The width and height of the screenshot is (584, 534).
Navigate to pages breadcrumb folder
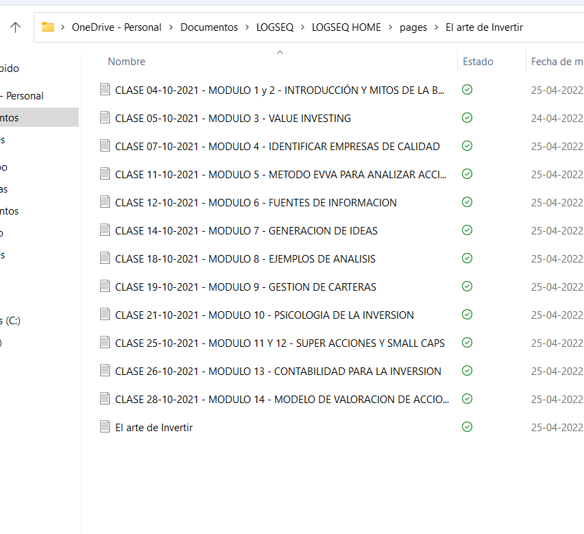pos(413,27)
